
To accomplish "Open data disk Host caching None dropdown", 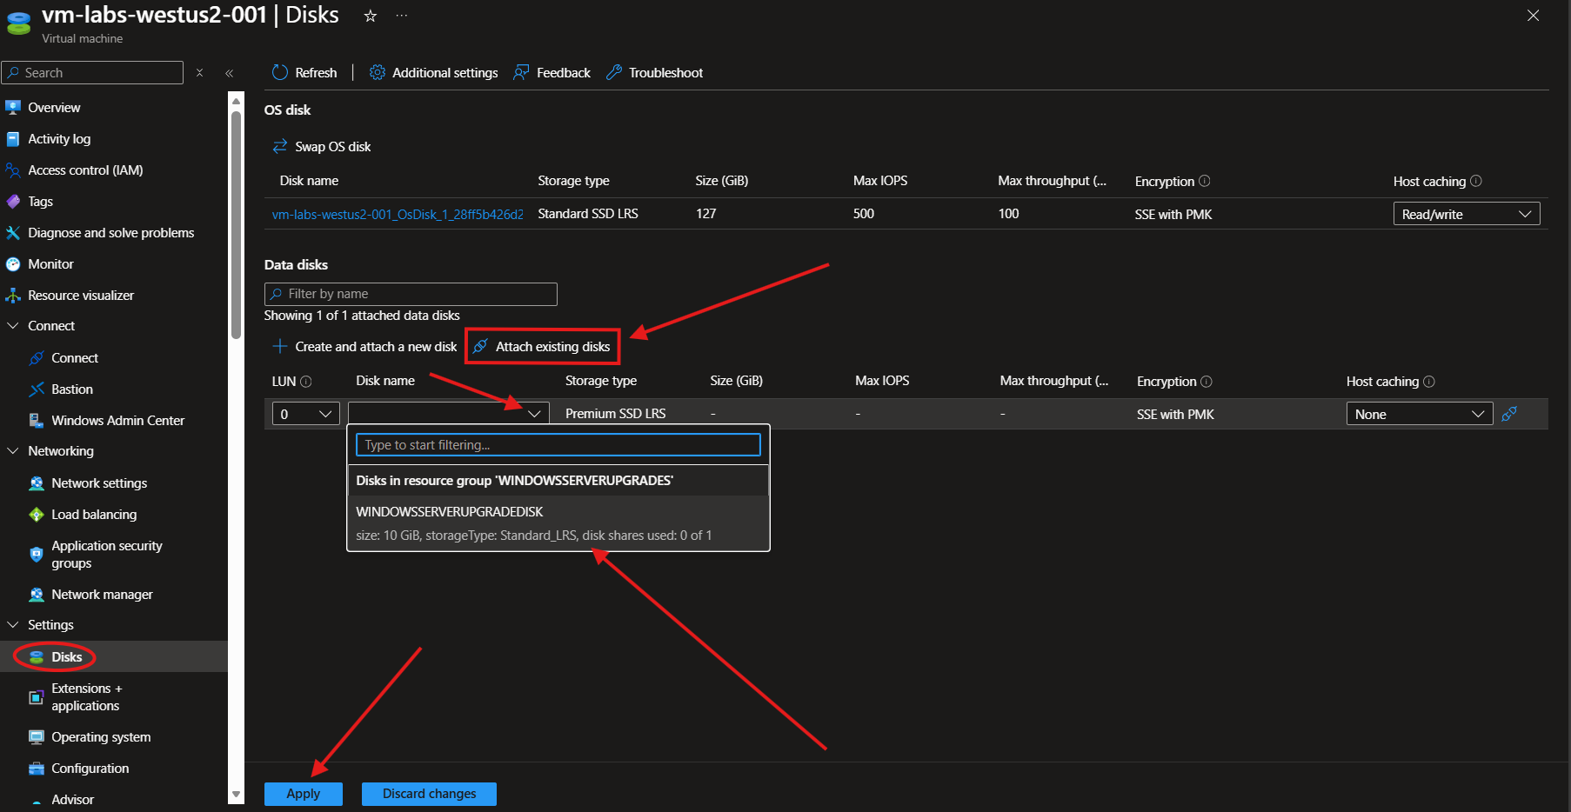I will click(1419, 414).
